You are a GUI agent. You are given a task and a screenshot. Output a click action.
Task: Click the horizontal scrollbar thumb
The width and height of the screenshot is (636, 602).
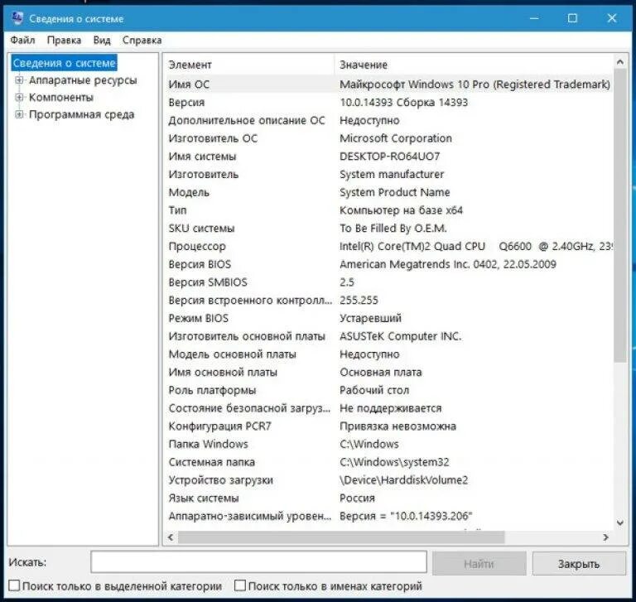(x=341, y=537)
